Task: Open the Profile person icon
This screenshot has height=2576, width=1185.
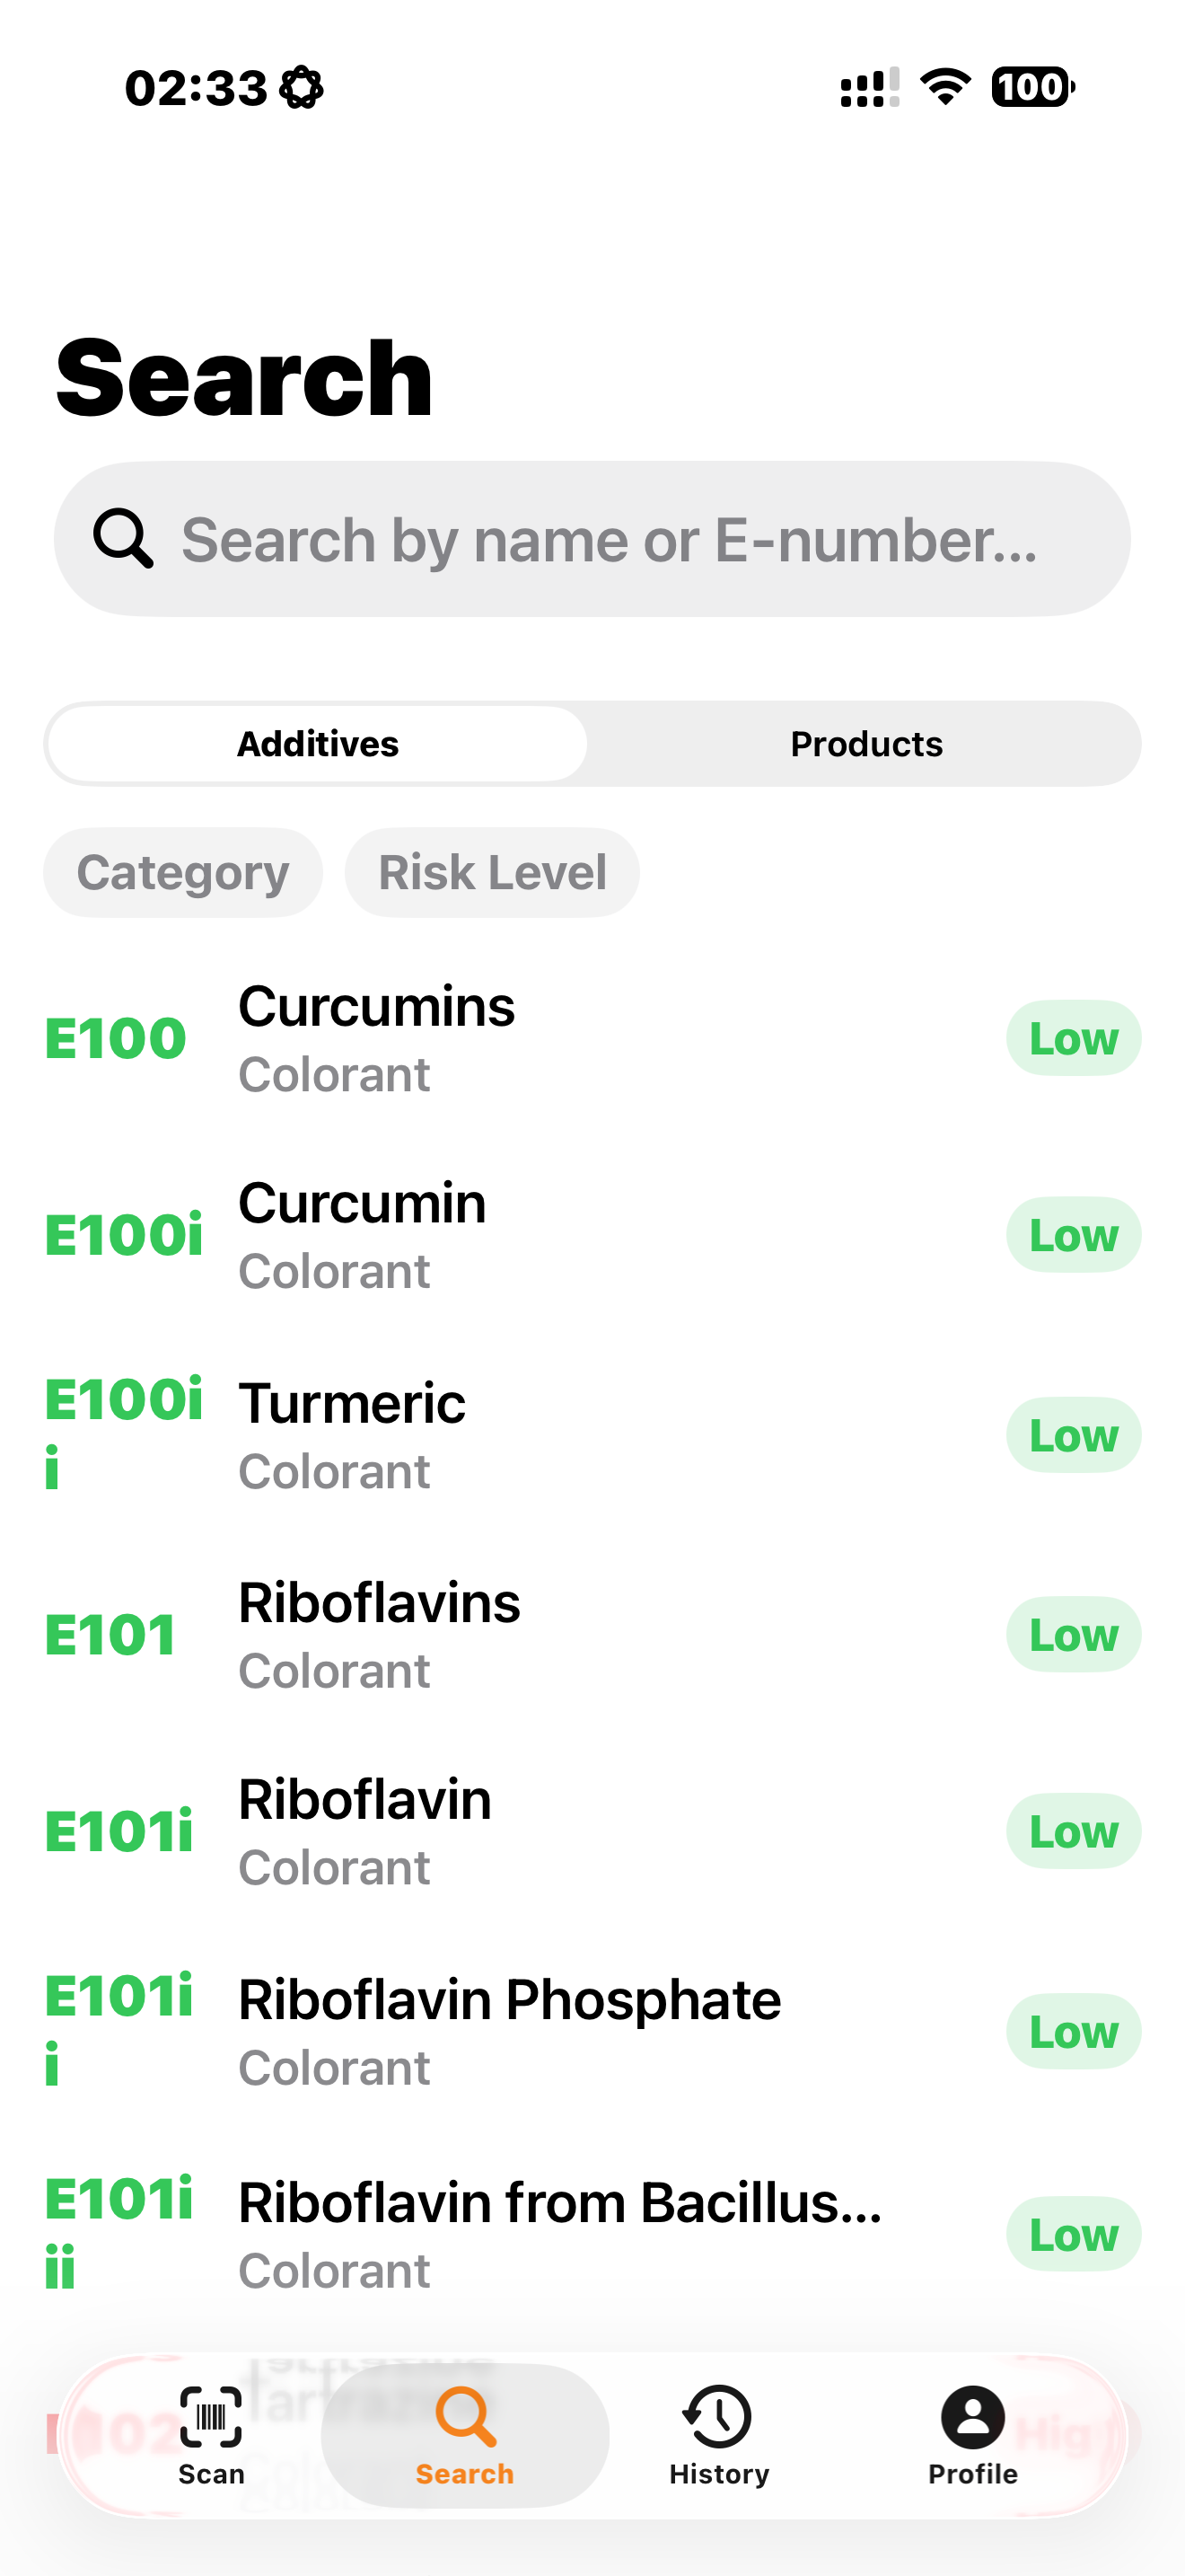Action: coord(972,2416)
